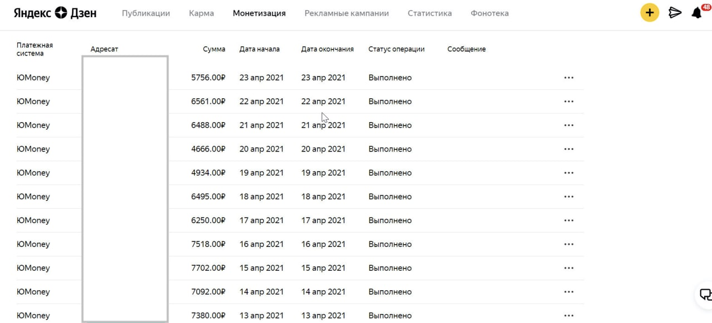Open the Фонотека section

(x=489, y=13)
